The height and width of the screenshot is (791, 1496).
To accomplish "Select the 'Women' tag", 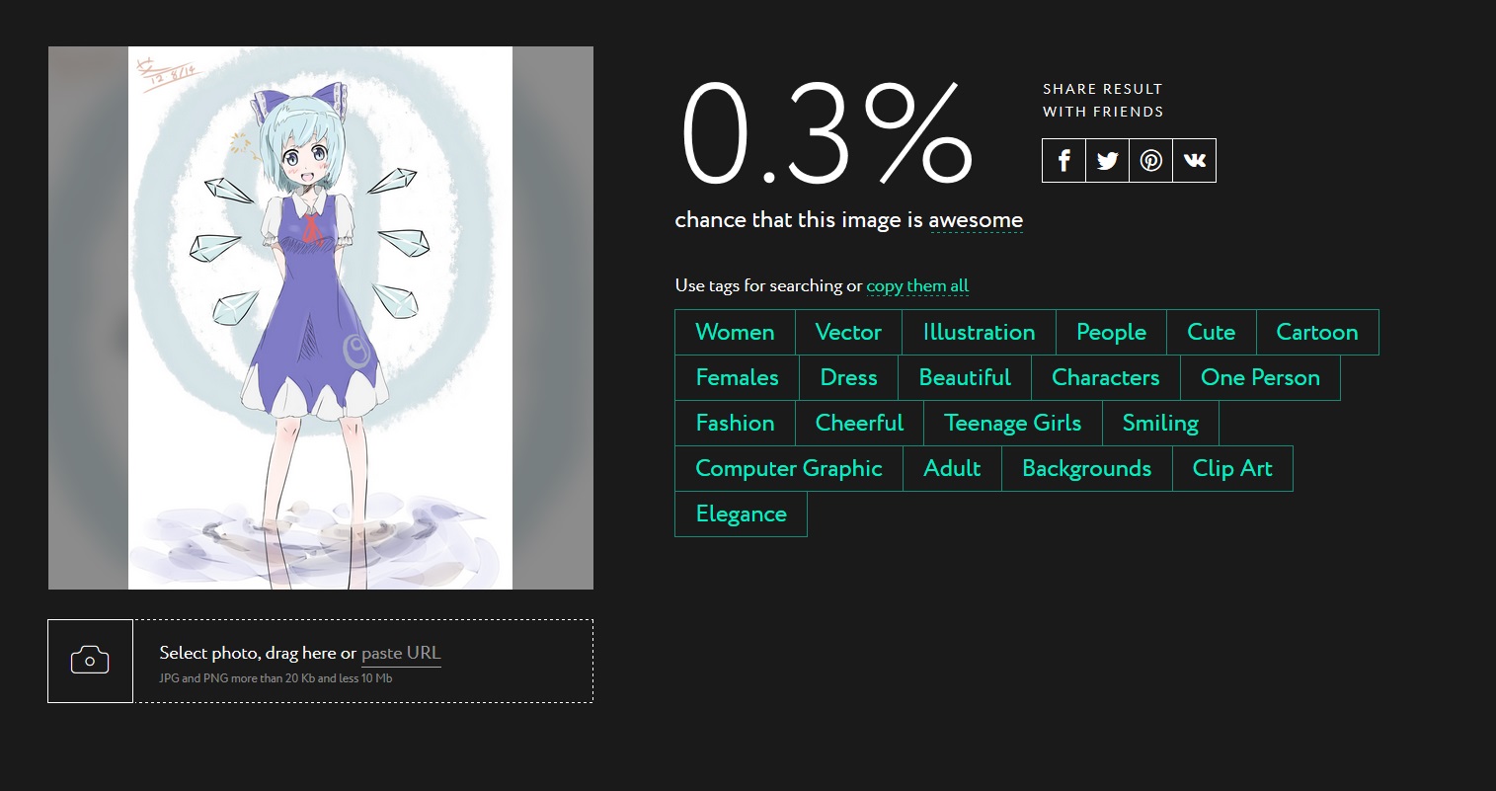I will pos(735,333).
